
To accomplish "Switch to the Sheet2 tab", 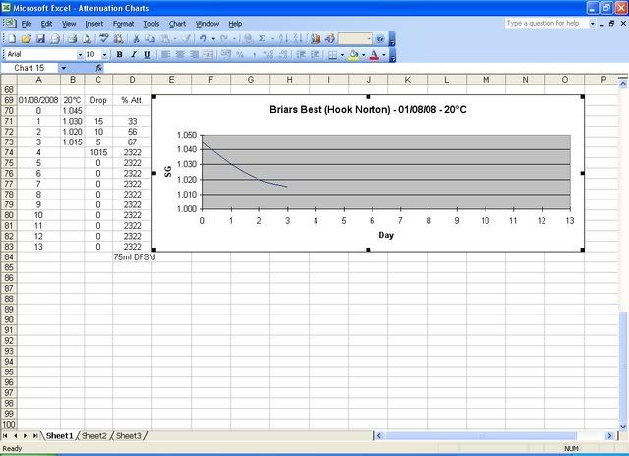I will pyautogui.click(x=94, y=436).
